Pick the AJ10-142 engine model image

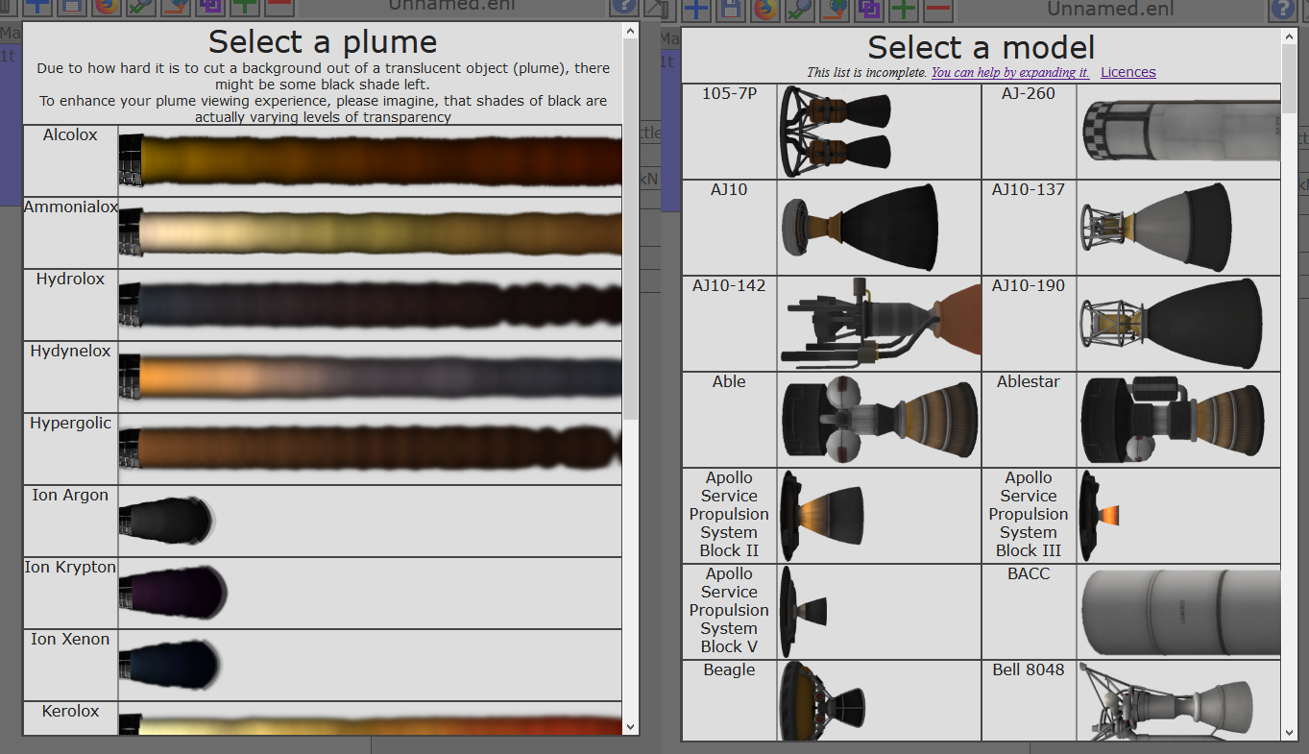coord(880,324)
